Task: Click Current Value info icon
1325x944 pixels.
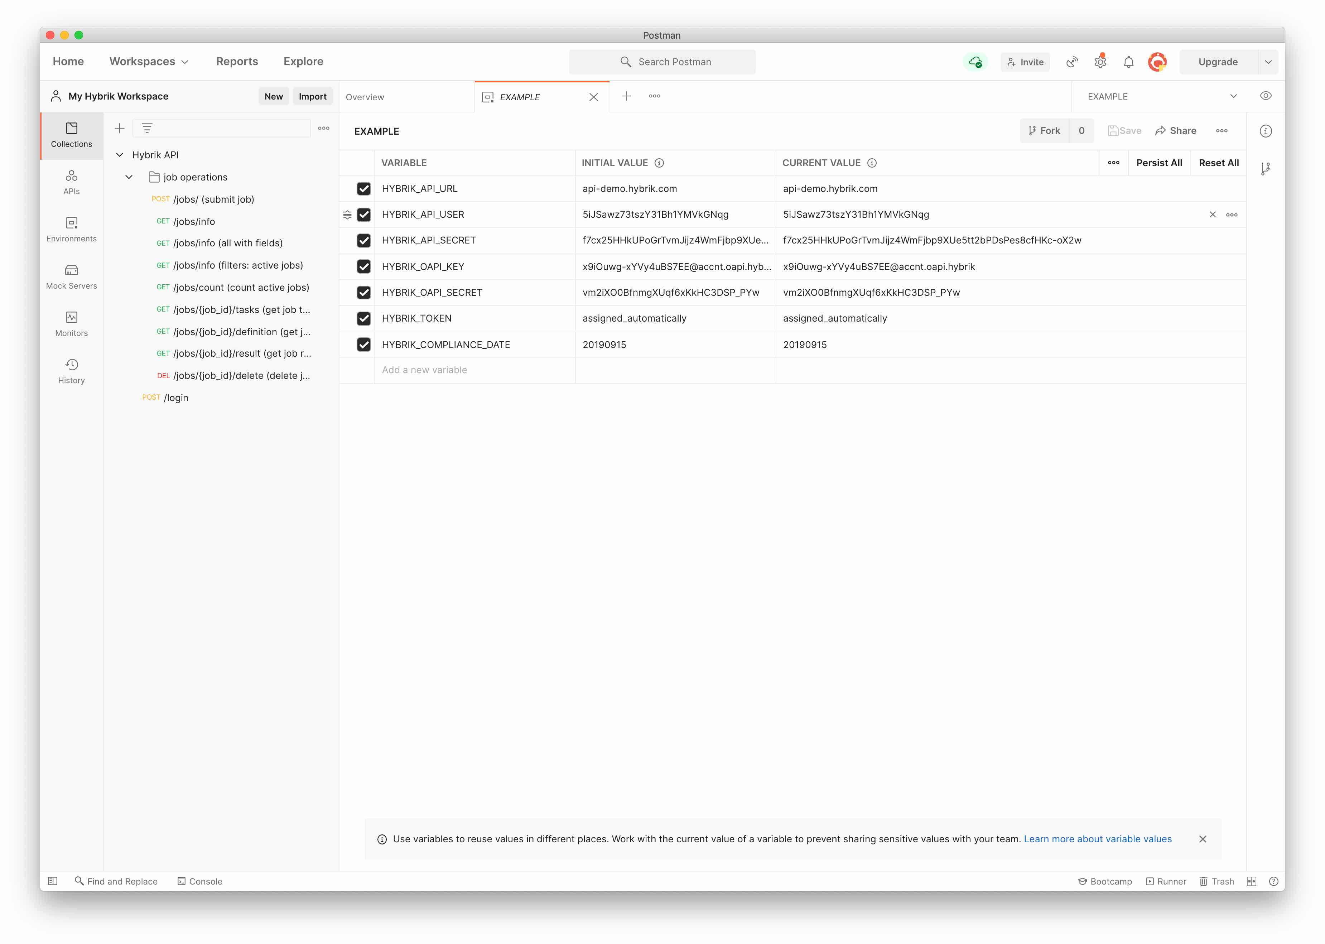Action: (x=872, y=163)
